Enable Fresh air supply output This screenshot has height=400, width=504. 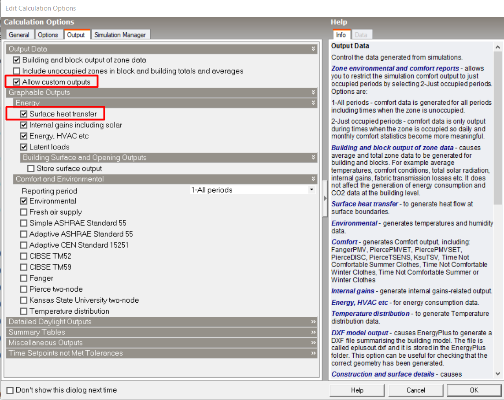pyautogui.click(x=24, y=212)
